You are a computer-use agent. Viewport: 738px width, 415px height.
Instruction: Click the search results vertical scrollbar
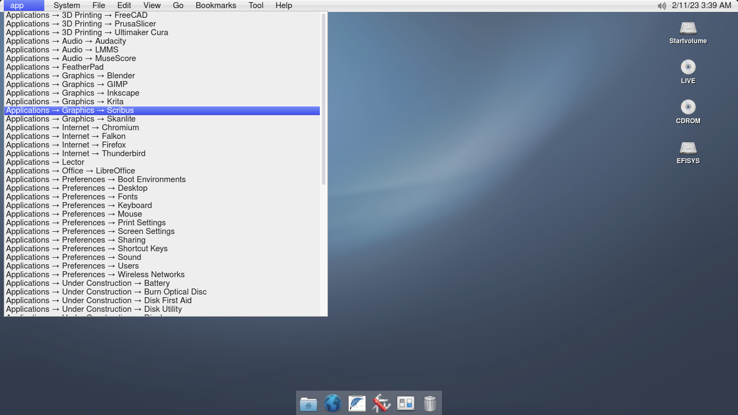click(324, 99)
